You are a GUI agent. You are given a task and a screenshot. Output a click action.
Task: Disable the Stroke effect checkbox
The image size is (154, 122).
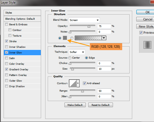coord(6,41)
